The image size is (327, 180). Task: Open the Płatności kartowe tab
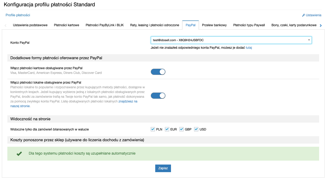click(x=66, y=25)
